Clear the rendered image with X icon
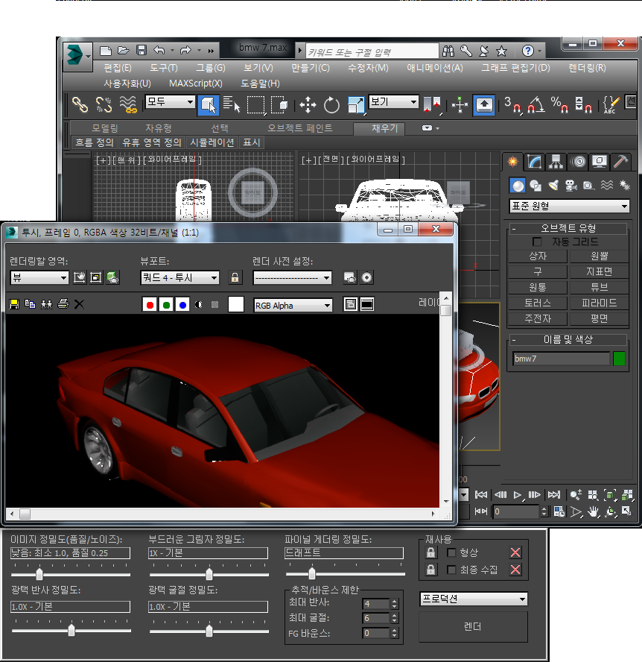Image resolution: width=642 pixels, height=662 pixels. click(x=79, y=304)
